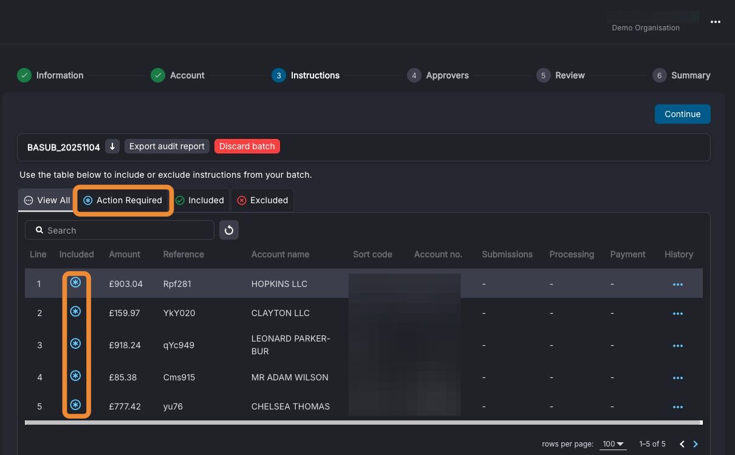Click Export audit report button
The height and width of the screenshot is (455, 735).
(167, 146)
